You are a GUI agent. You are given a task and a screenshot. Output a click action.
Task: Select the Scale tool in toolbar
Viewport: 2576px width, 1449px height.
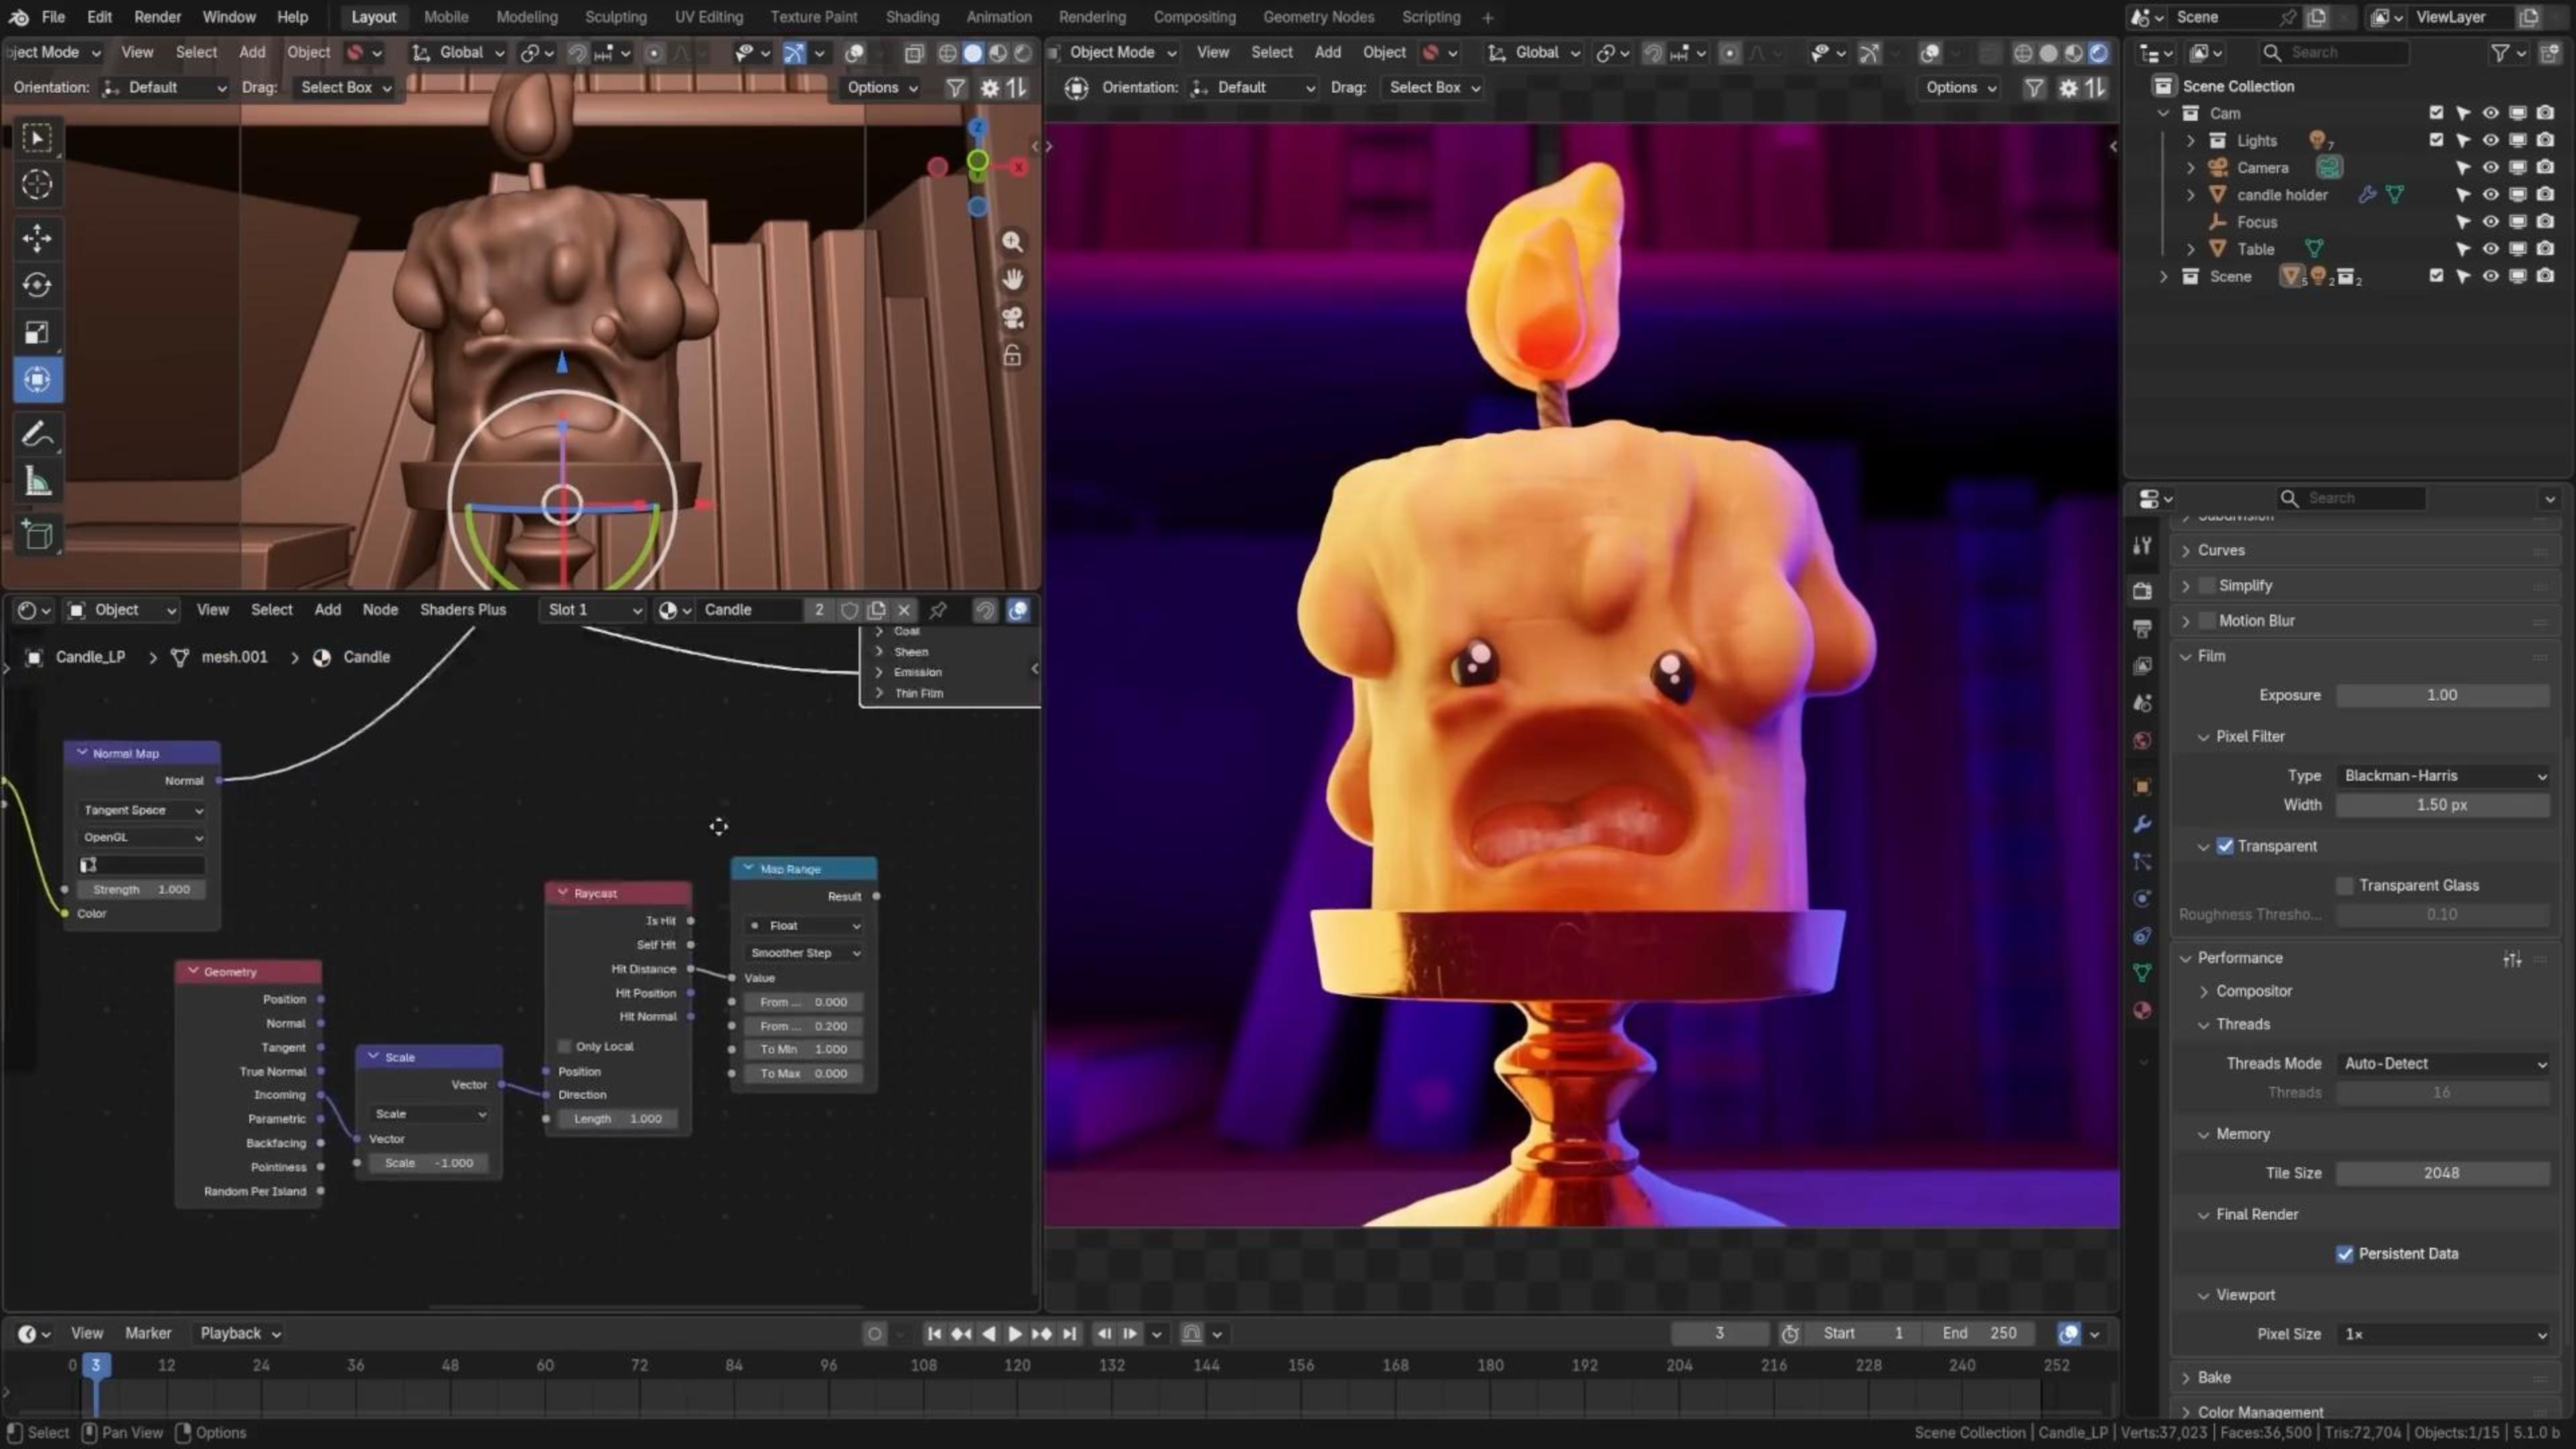tap(37, 332)
